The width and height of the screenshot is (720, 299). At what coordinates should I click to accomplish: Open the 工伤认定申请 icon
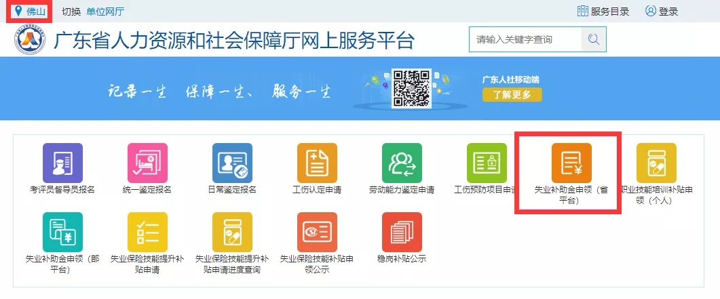tap(318, 163)
